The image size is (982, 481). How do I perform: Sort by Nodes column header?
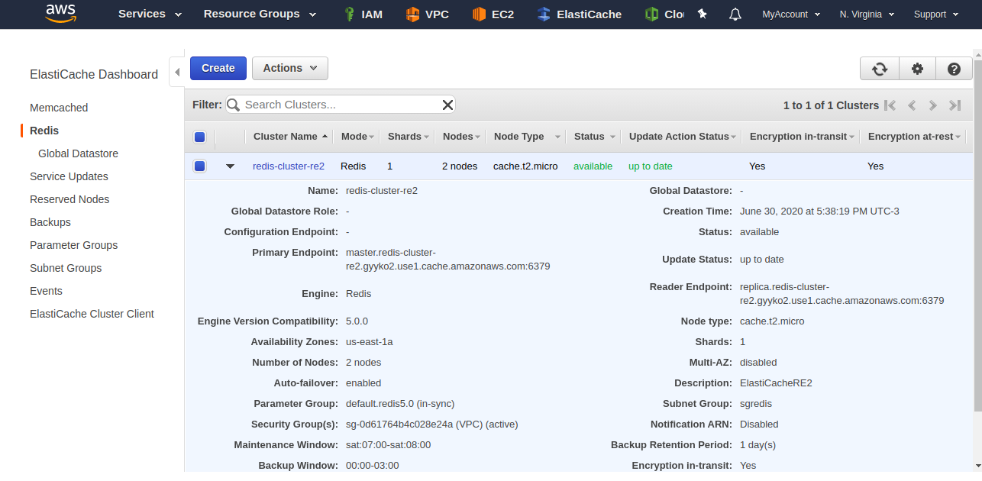462,137
